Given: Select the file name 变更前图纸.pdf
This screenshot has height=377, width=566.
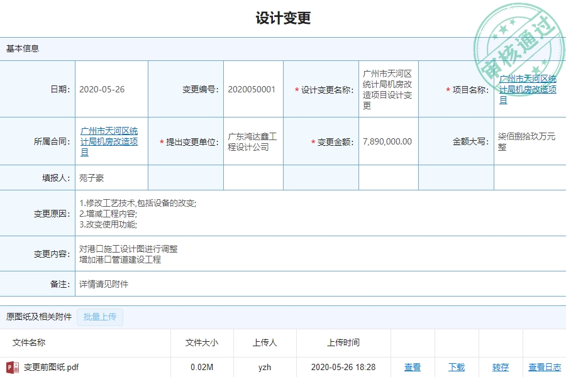Looking at the screenshot, I should [52, 367].
